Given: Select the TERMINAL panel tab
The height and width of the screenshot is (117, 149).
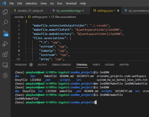Looking at the screenshot, I should click(82, 65).
